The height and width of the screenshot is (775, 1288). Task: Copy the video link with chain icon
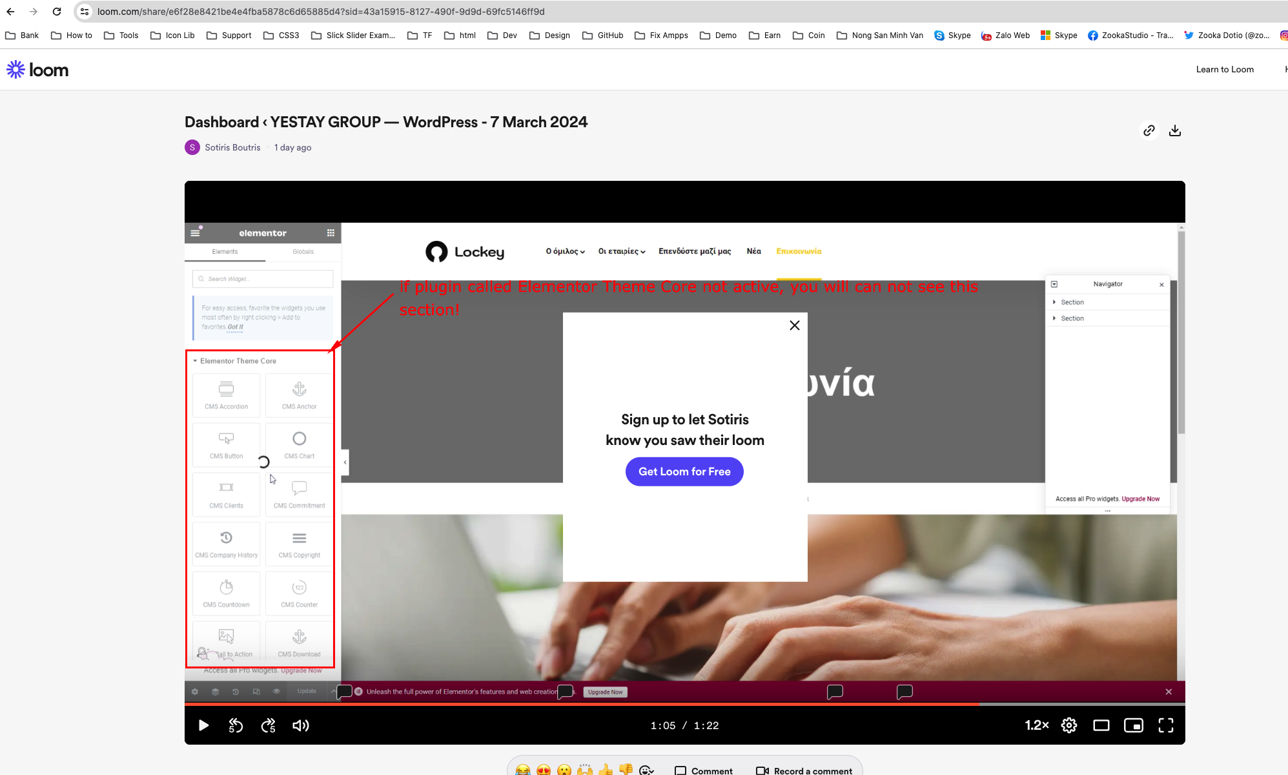[1149, 130]
